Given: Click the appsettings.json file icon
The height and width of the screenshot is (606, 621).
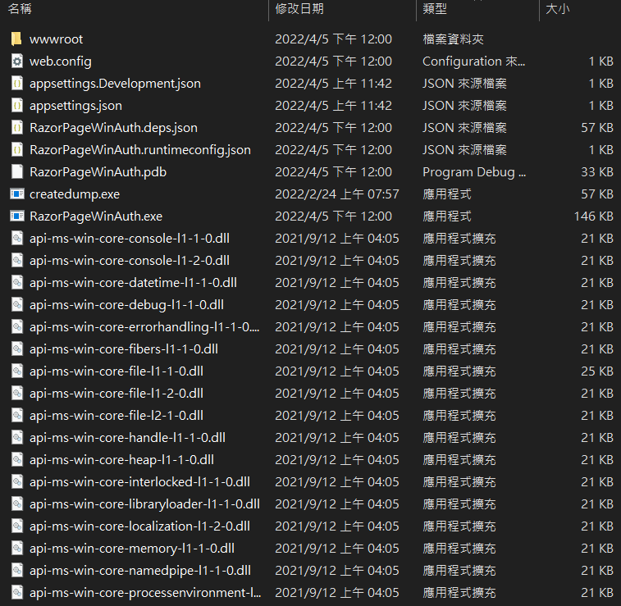Looking at the screenshot, I should (x=17, y=106).
